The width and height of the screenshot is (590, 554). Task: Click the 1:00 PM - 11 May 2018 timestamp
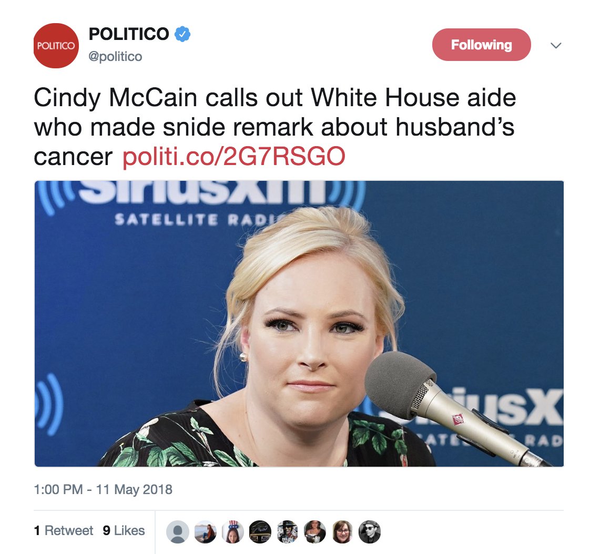click(x=103, y=489)
